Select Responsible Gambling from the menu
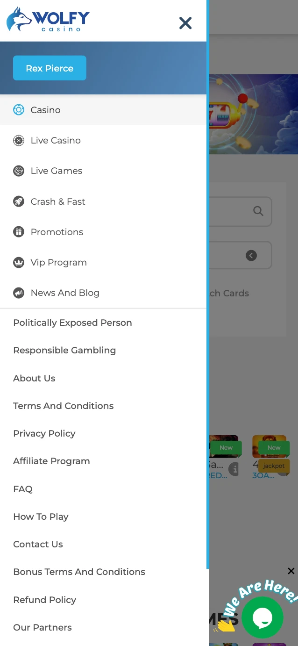Viewport: 298px width, 646px height. click(x=64, y=350)
